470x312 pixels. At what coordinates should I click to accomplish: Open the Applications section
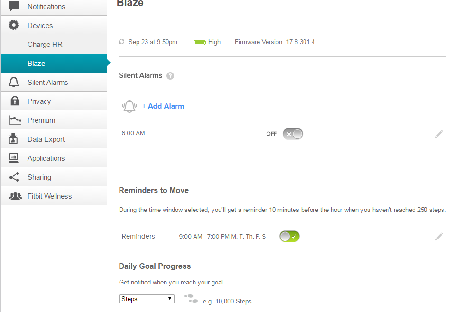coord(54,158)
